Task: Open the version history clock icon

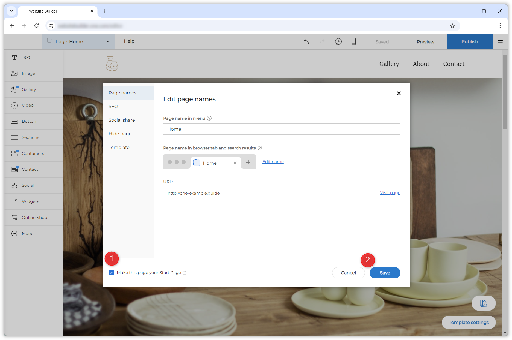Action: click(338, 42)
